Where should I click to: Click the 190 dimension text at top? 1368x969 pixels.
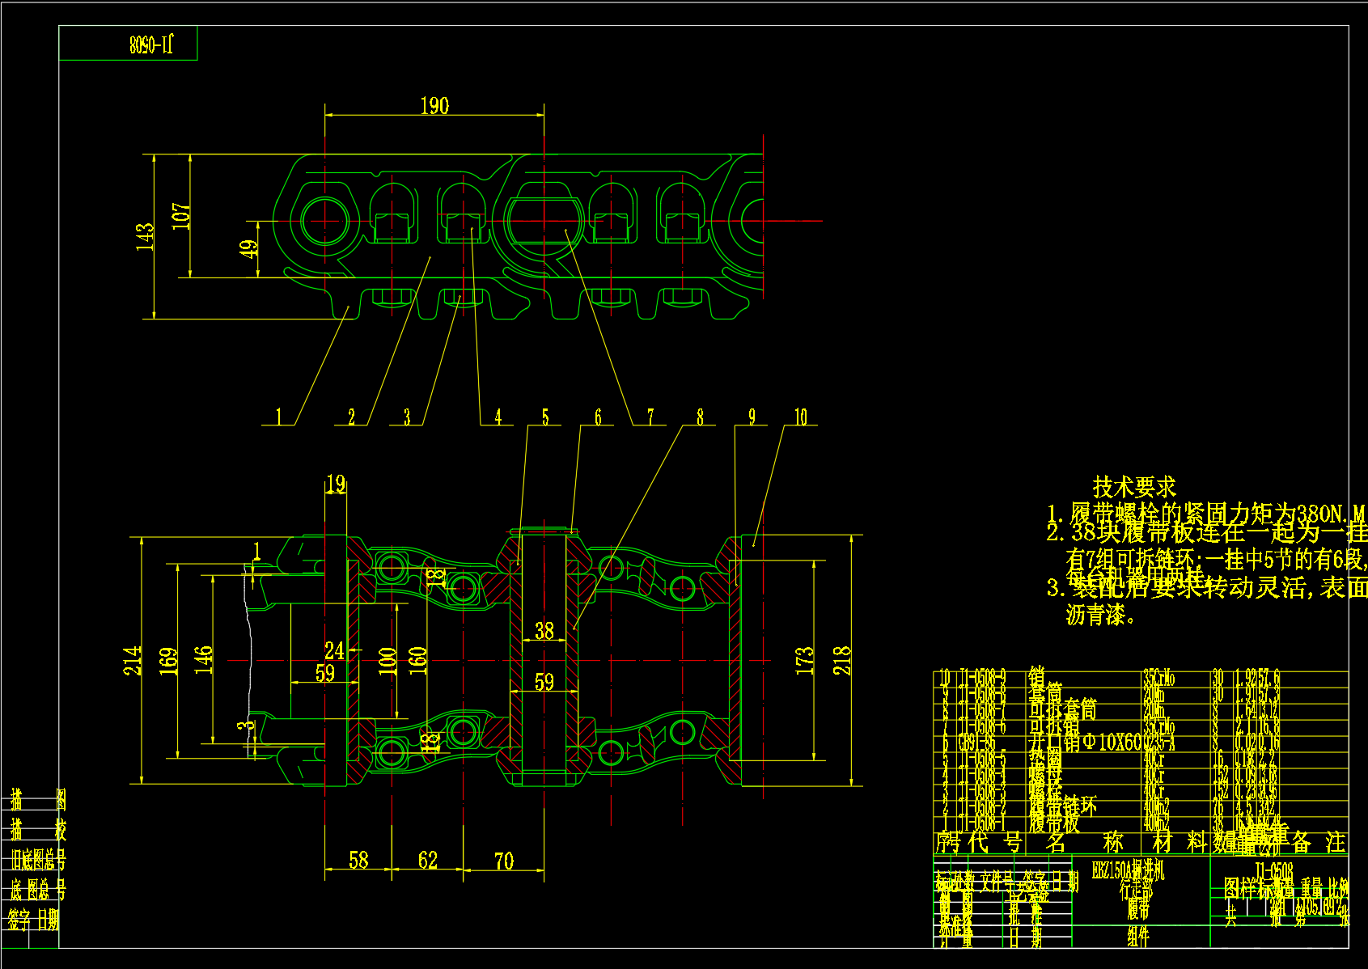(x=434, y=106)
